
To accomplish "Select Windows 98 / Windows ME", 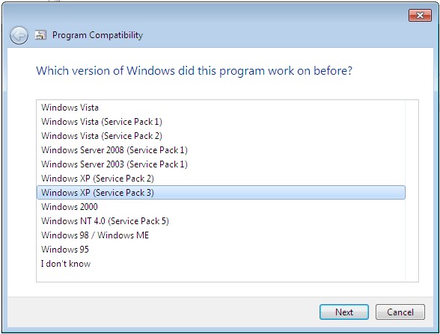I will pos(221,235).
